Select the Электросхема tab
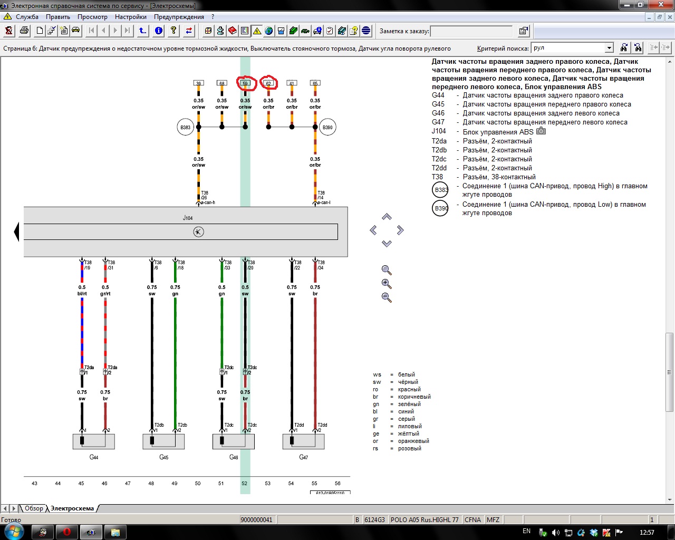The height and width of the screenshot is (540, 675). pyautogui.click(x=72, y=508)
